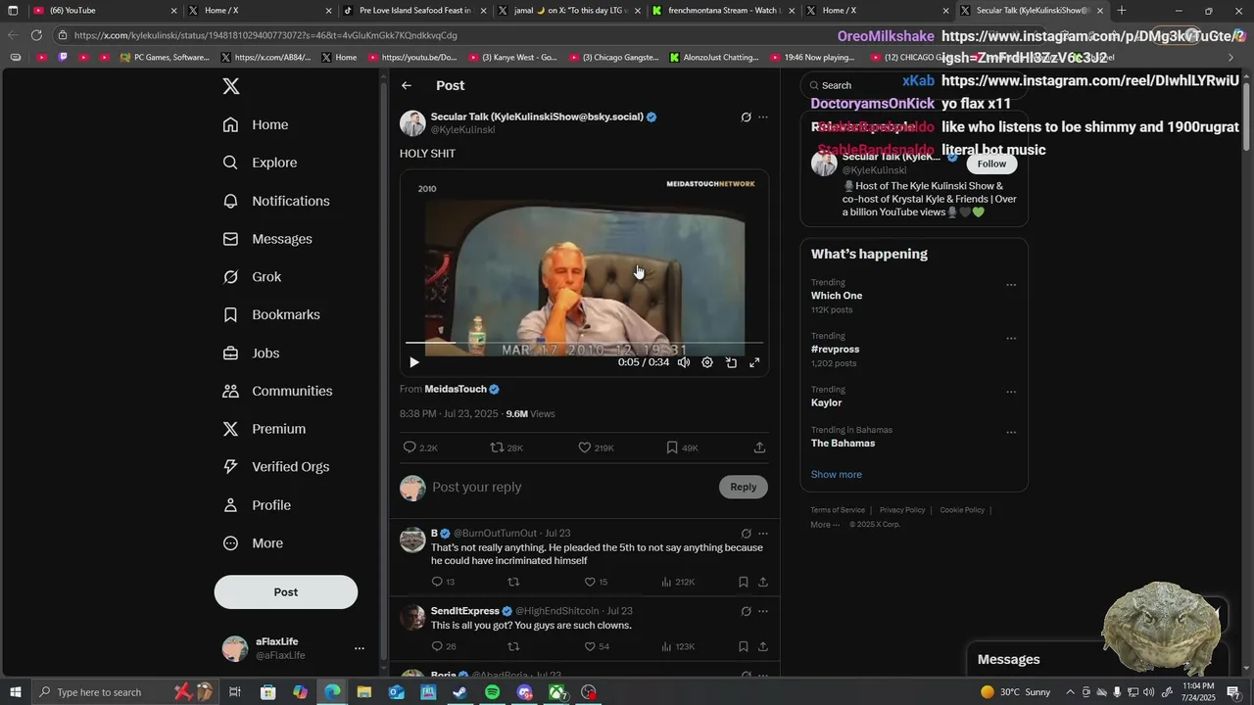Share the SendItExpress reply
Viewport: 1254px width, 705px height.
click(x=763, y=646)
